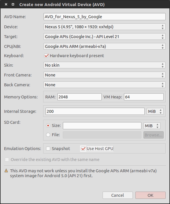
Task: Select the SD Card File radio button
Action: click(x=48, y=135)
